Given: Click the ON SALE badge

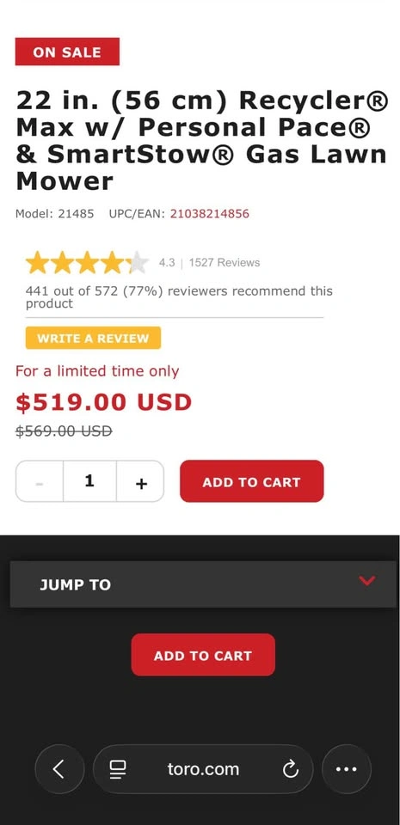Looking at the screenshot, I should pos(67,52).
